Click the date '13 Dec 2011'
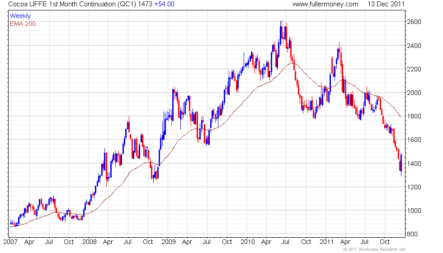 (x=386, y=4)
